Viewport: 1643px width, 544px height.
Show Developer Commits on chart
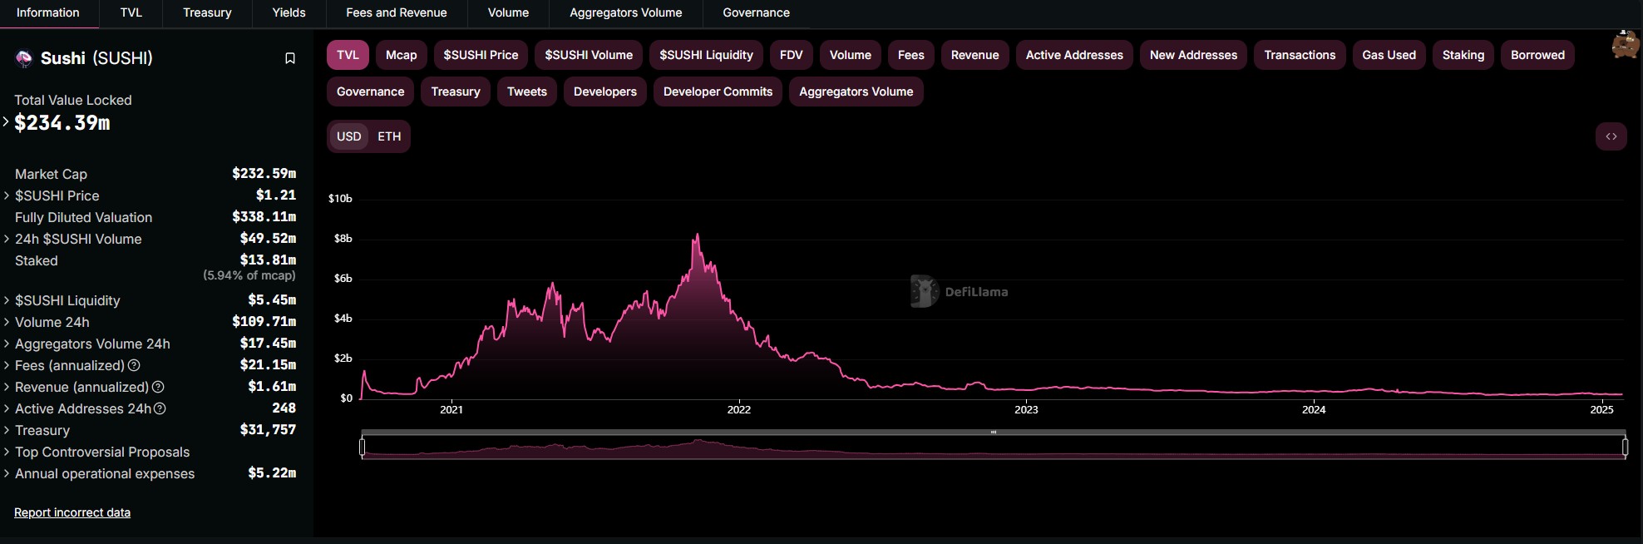718,91
